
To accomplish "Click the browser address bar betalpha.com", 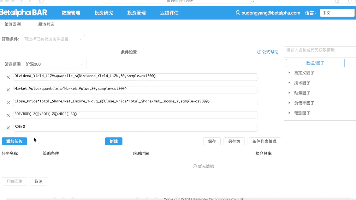I will point(180,1).
